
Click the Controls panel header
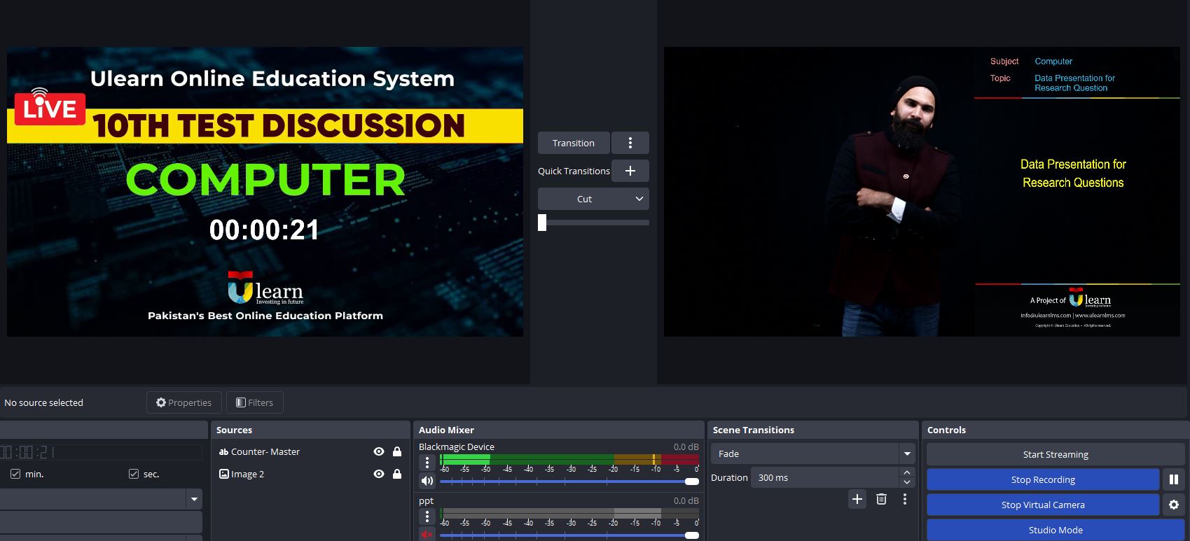click(1056, 430)
